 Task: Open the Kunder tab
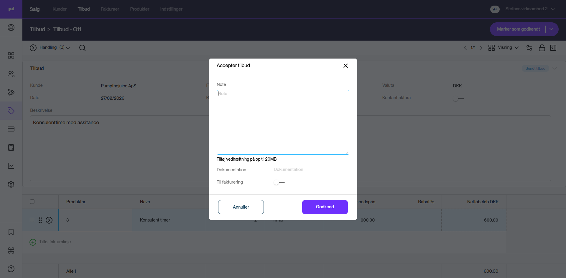coord(60,9)
